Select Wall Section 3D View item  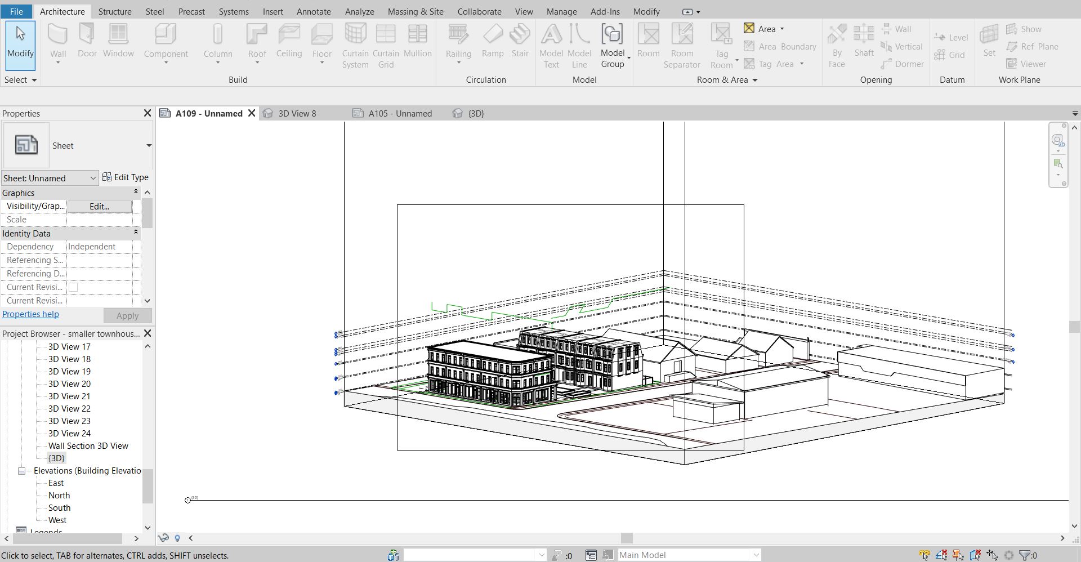click(88, 446)
